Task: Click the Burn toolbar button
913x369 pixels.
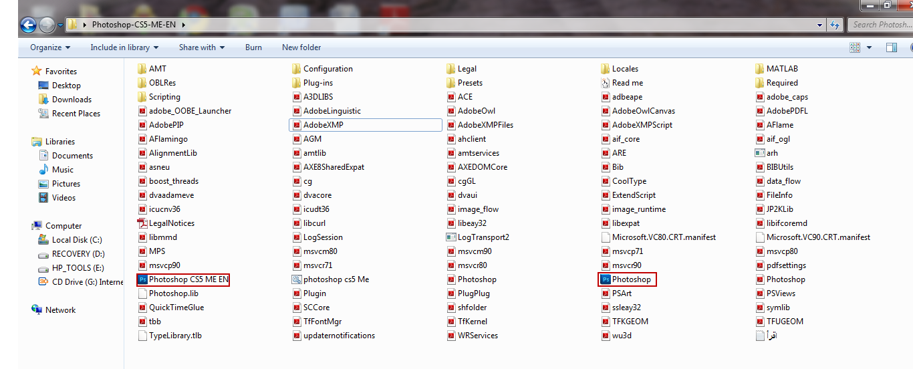Action: click(x=253, y=47)
